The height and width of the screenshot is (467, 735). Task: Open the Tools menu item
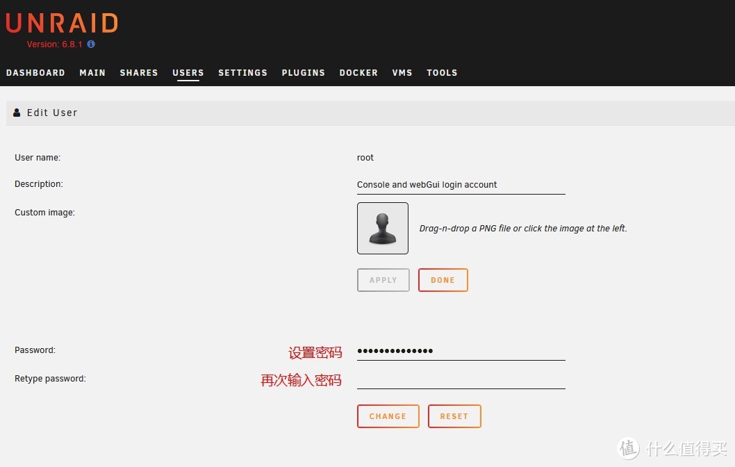pos(442,72)
